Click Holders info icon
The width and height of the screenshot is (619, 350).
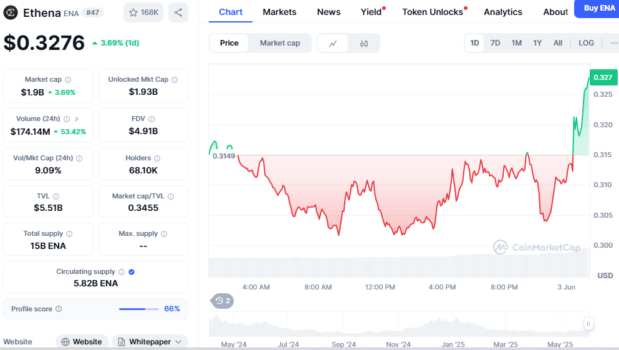click(x=156, y=158)
